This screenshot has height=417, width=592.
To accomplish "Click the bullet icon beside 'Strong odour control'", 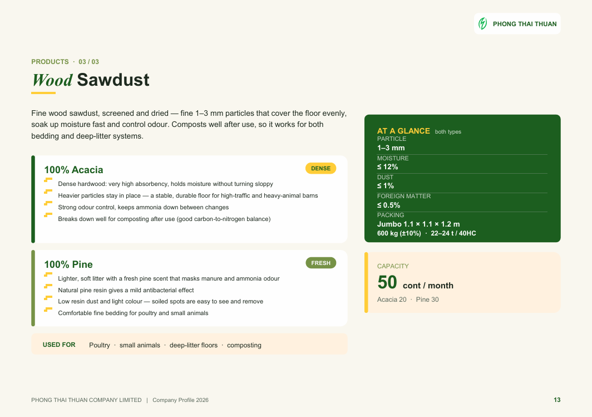I will pyautogui.click(x=48, y=204).
